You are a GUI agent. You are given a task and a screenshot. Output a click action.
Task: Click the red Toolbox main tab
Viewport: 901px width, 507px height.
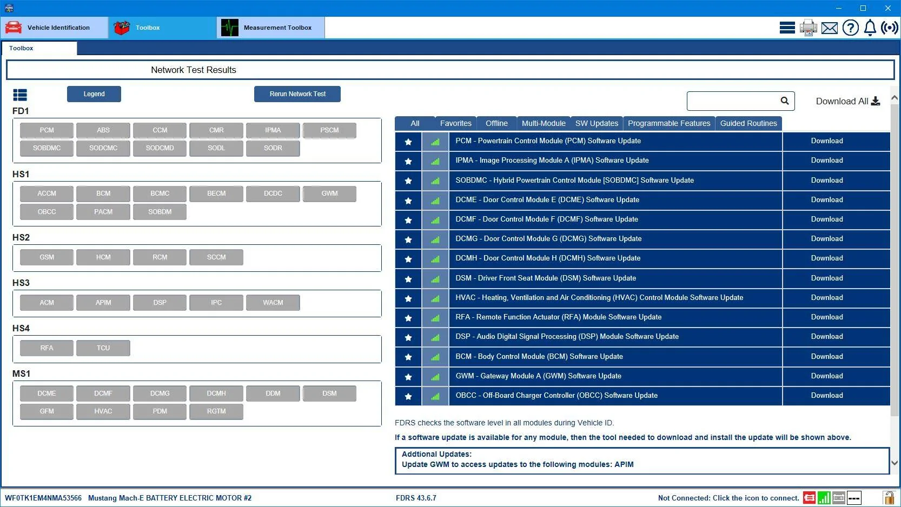click(x=163, y=28)
